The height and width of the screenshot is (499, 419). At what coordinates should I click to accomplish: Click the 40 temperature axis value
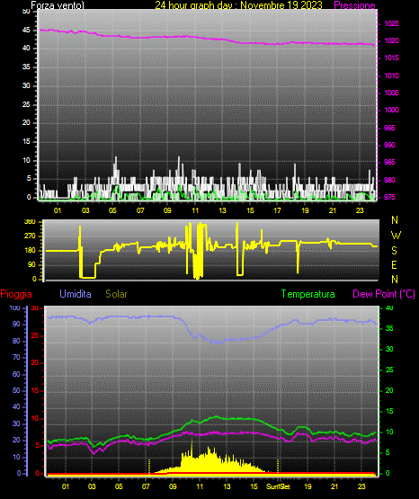click(x=389, y=307)
